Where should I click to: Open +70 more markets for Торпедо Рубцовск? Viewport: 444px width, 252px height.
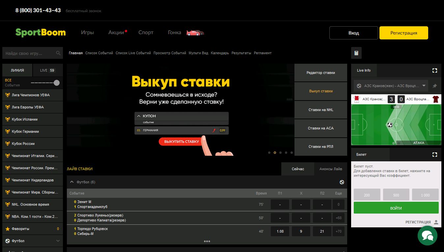[x=339, y=231]
